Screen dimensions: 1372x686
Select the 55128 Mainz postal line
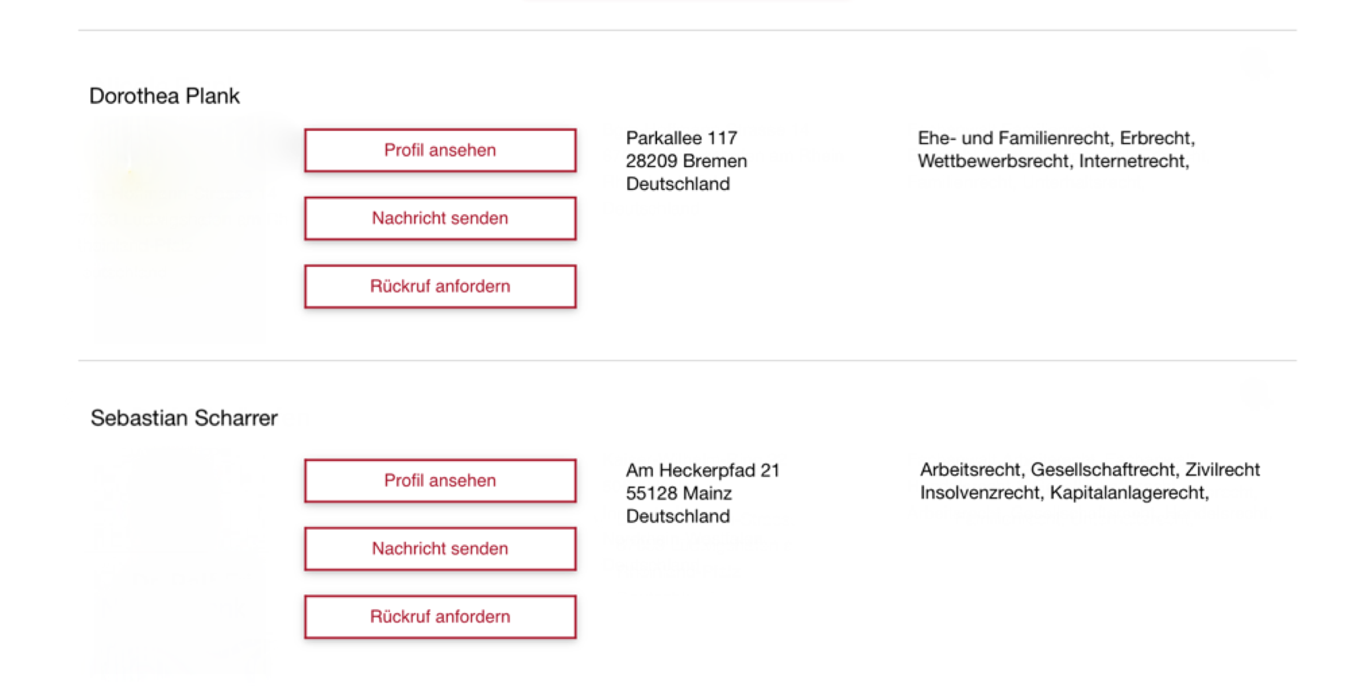(x=678, y=493)
